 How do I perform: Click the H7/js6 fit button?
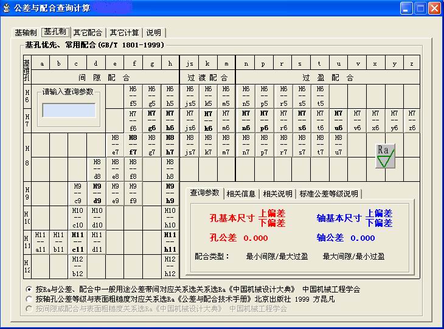coord(190,121)
